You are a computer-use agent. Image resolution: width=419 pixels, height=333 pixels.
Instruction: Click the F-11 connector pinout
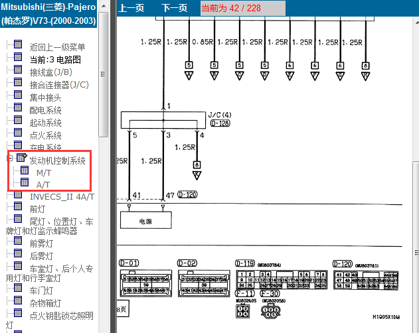tap(242, 311)
